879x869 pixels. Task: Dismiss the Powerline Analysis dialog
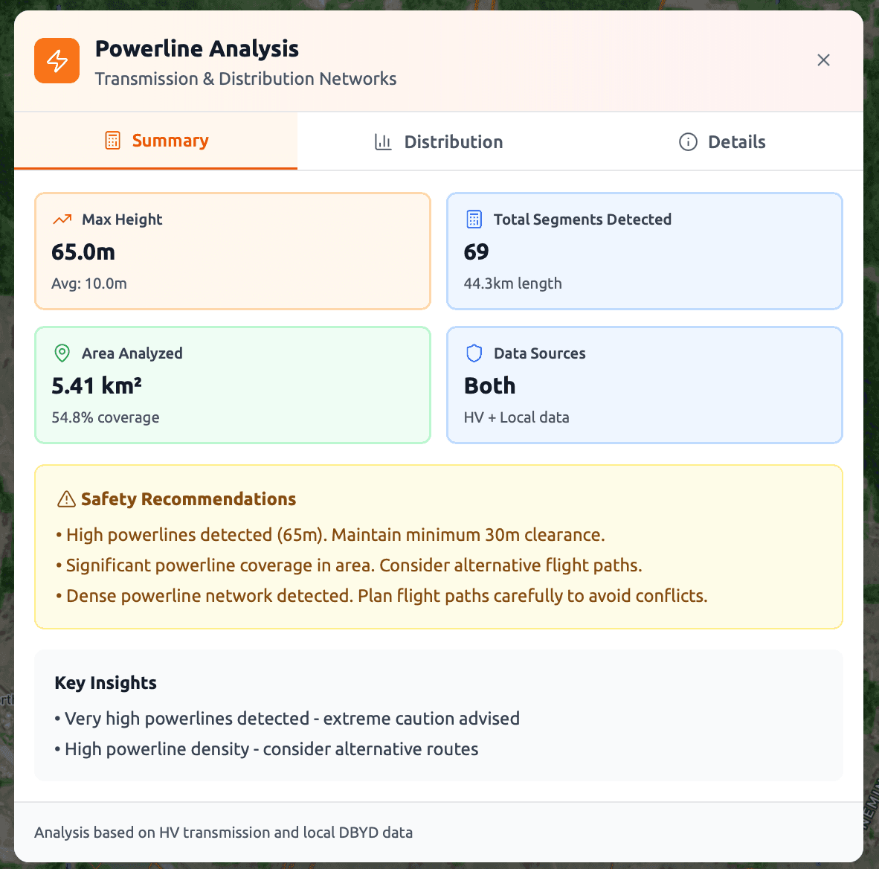pos(823,60)
